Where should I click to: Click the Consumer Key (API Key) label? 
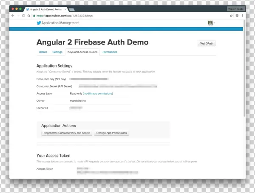(51, 79)
